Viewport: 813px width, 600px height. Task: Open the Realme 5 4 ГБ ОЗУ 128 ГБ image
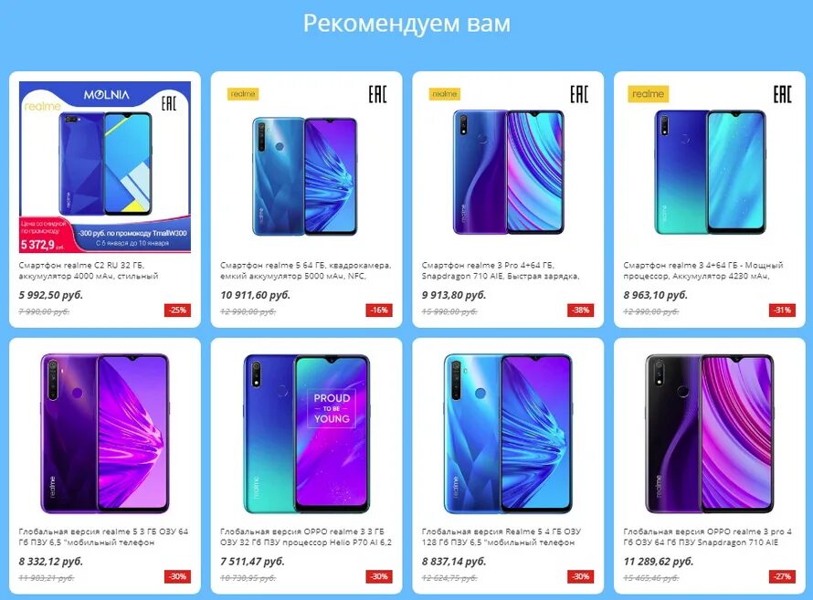[508, 434]
